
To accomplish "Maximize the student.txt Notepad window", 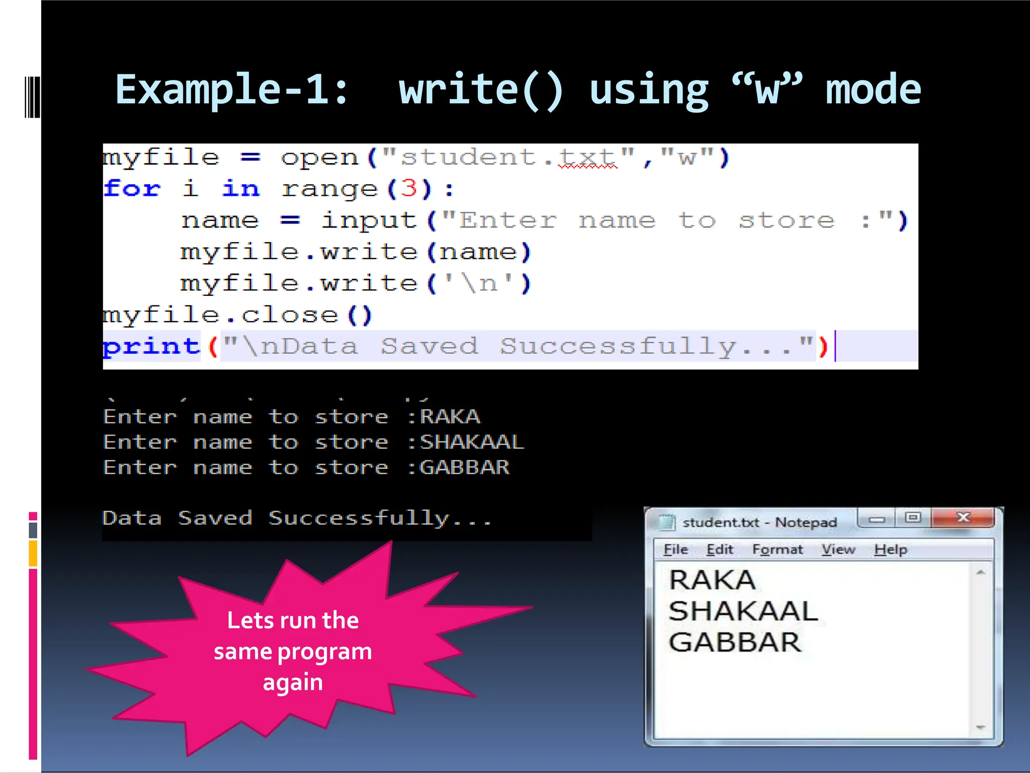I will (913, 517).
